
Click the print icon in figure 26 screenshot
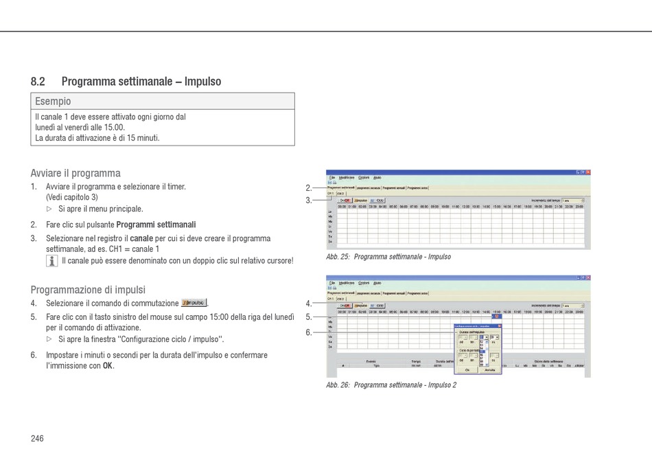pos(334,288)
